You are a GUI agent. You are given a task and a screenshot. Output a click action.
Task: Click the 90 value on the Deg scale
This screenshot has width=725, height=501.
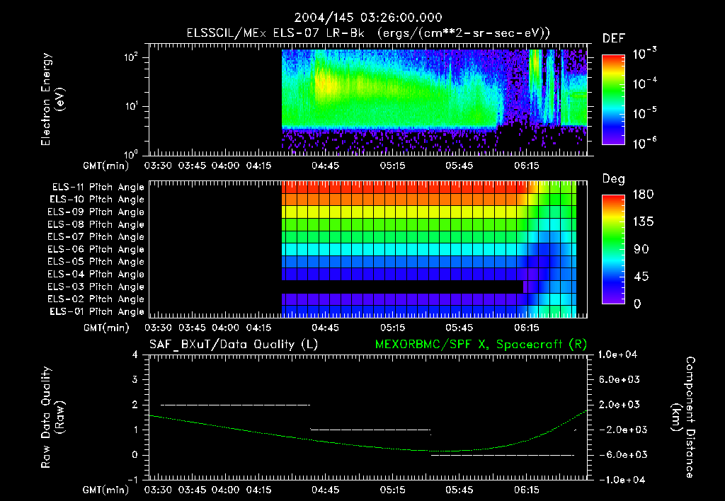coord(641,250)
